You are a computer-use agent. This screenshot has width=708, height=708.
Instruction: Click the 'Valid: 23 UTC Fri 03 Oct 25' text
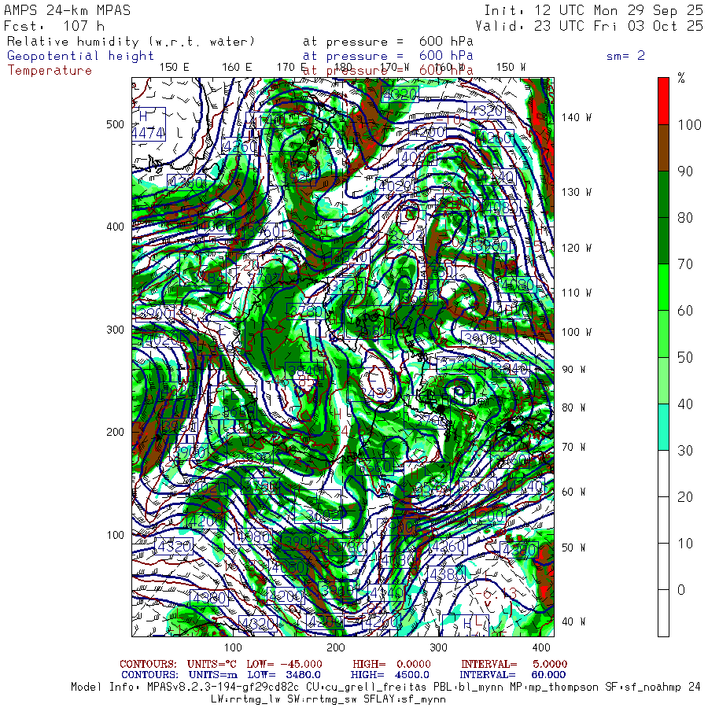[x=589, y=26]
